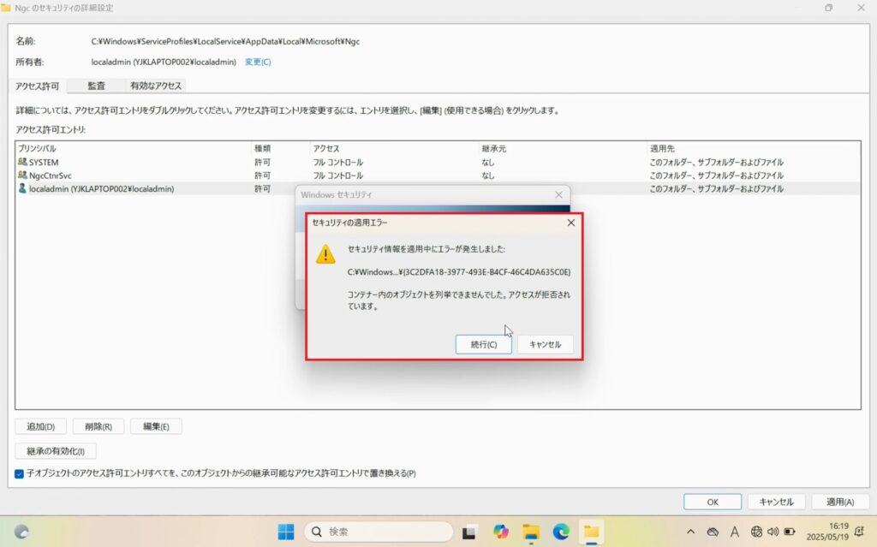Click the IME input mode A icon
Image resolution: width=877 pixels, height=547 pixels.
pos(734,532)
